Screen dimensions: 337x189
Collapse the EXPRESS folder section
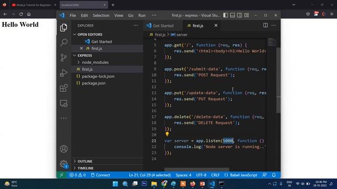(75, 55)
